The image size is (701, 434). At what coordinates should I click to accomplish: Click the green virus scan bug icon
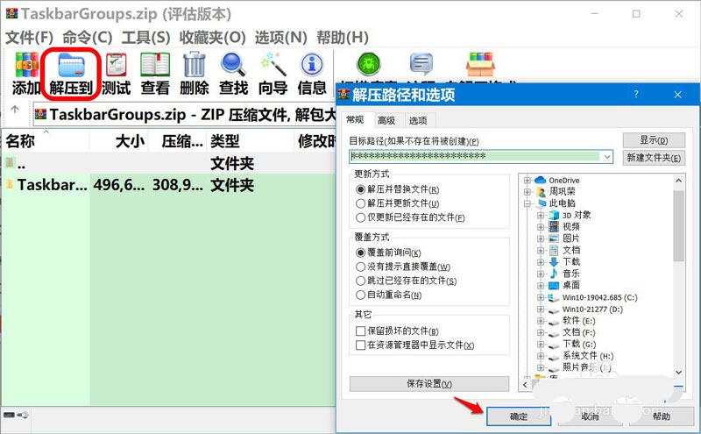point(369,64)
